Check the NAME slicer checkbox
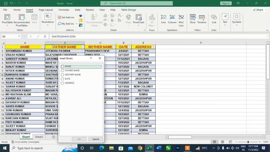The image size is (270, 152). pos(62,66)
